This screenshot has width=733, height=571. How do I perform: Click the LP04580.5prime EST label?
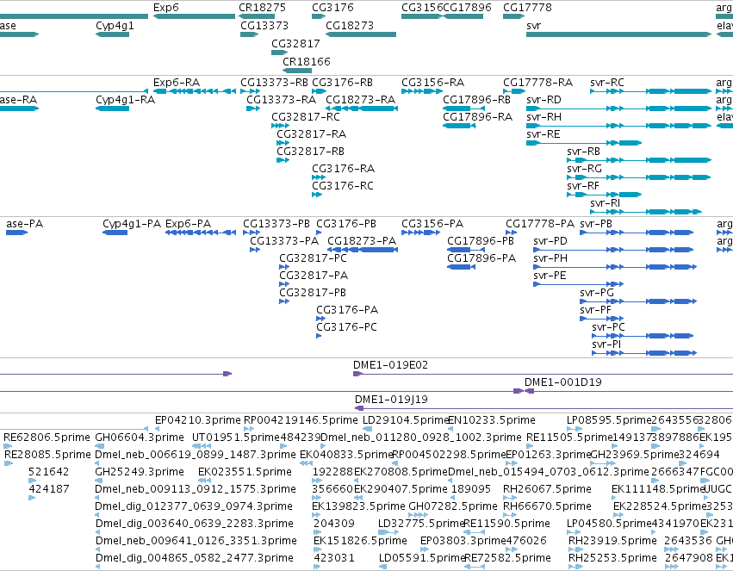click(609, 524)
